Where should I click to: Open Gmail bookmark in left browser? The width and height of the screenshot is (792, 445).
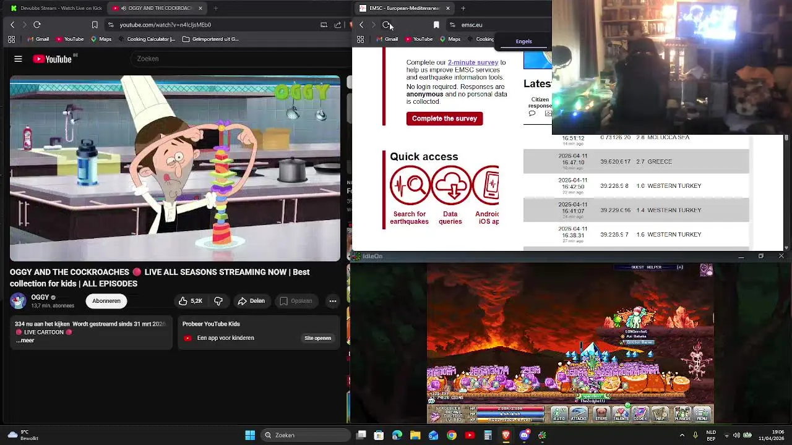tap(38, 39)
